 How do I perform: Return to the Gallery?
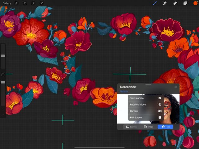pos(7,3)
